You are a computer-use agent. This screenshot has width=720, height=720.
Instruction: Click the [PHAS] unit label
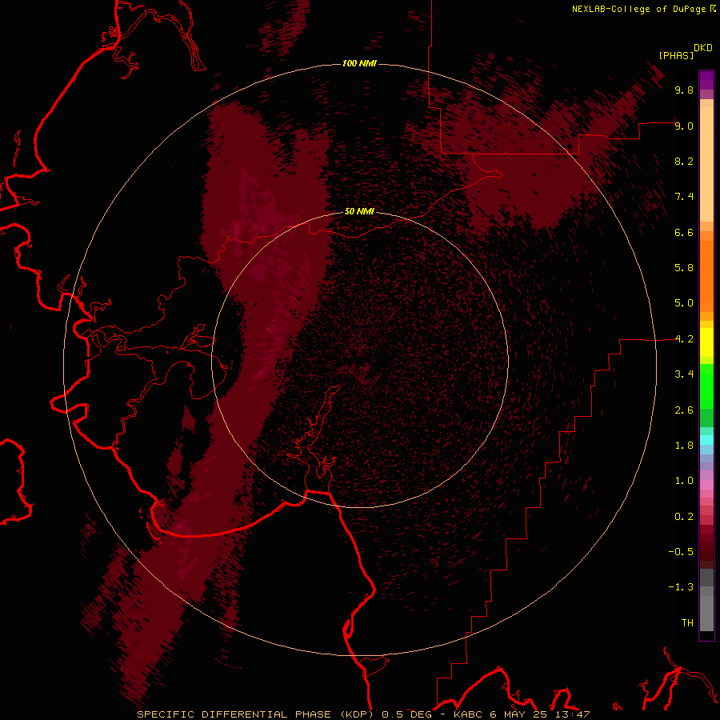click(676, 55)
